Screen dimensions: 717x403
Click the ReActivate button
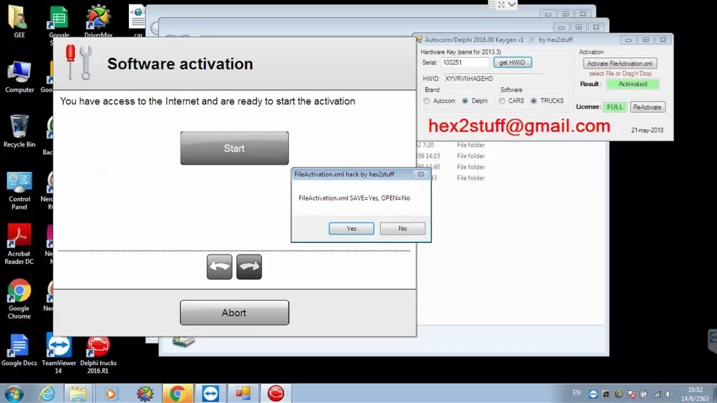[x=647, y=107]
